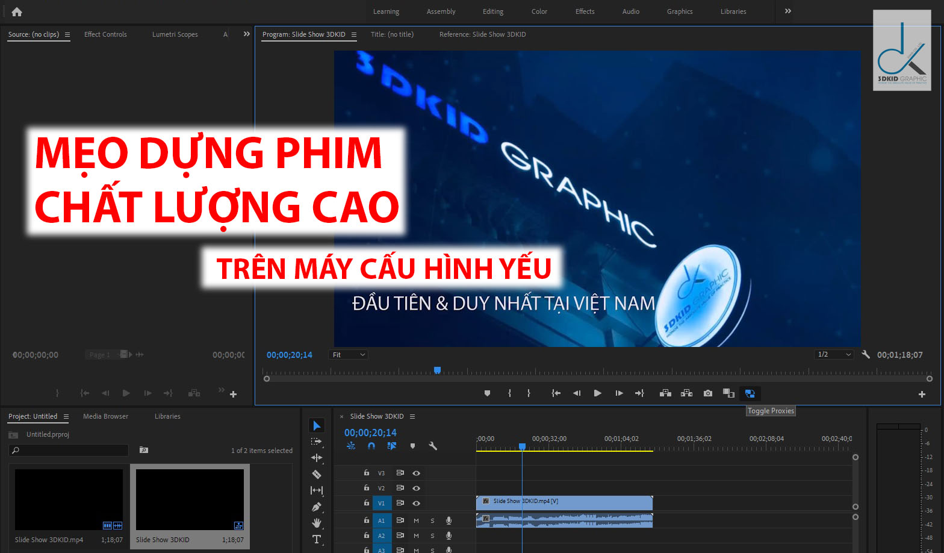
Task: Click the timeline playhead marker
Action: (522, 446)
